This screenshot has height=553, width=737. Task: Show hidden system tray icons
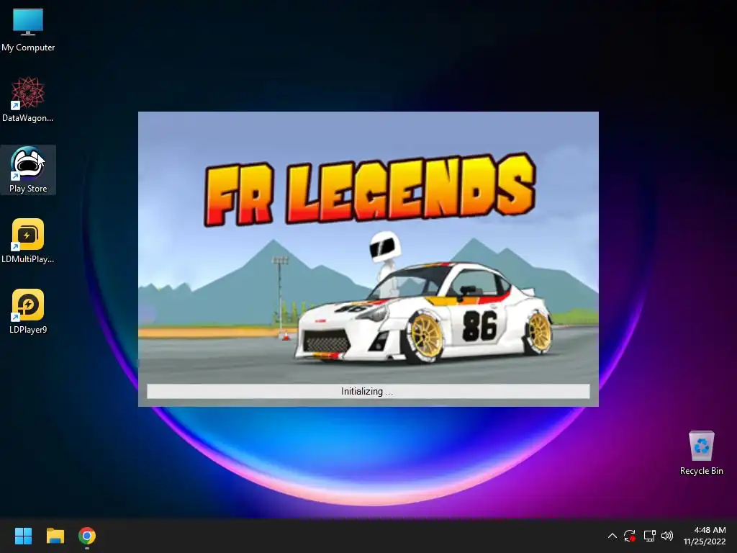[x=612, y=536]
